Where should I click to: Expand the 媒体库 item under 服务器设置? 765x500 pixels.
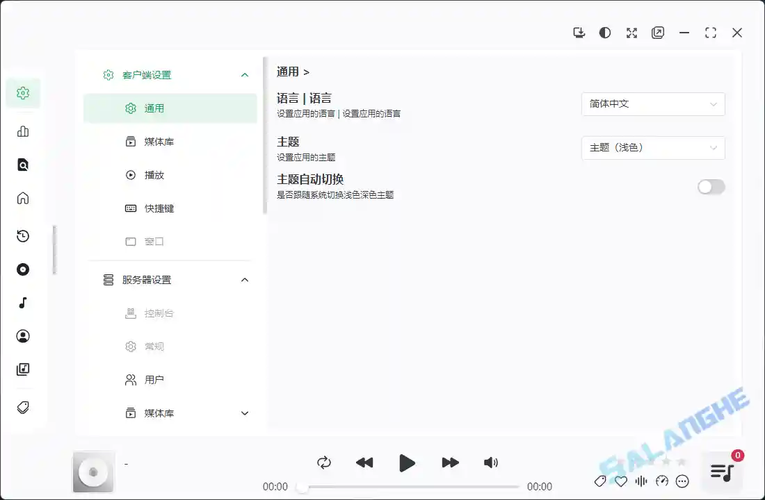click(x=244, y=412)
